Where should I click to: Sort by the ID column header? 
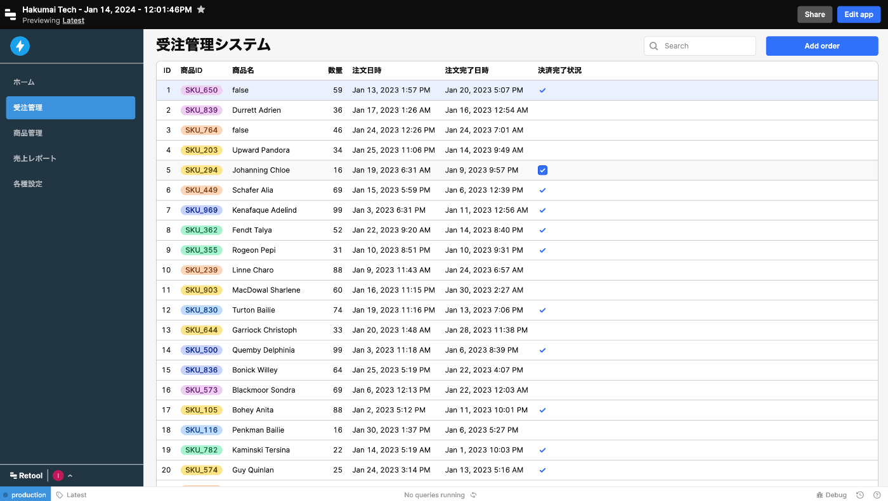167,70
